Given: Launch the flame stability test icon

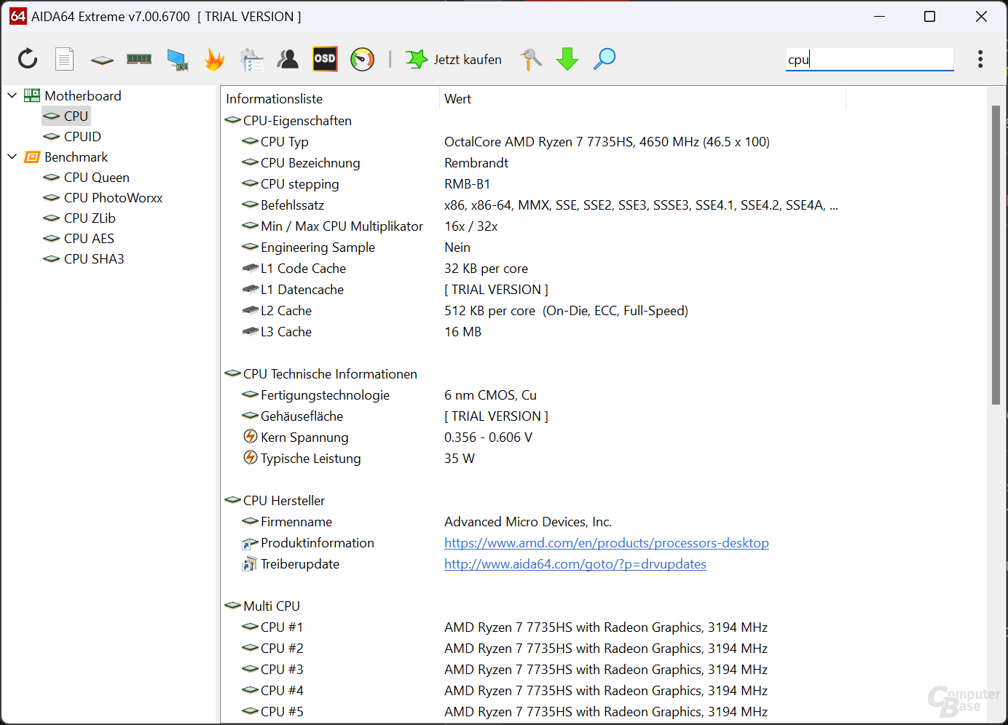Looking at the screenshot, I should (x=214, y=59).
